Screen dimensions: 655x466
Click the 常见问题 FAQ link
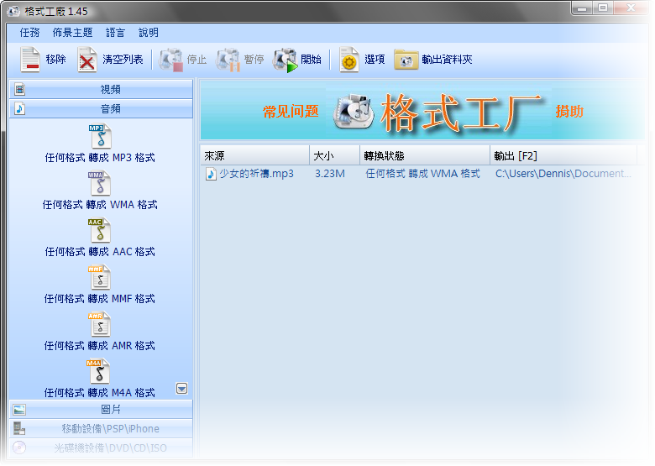(291, 112)
